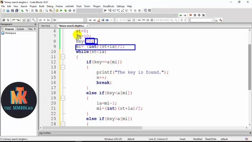This screenshot has height=142, width=252.
Task: Open the Replace tool icon
Action: coord(51,11)
